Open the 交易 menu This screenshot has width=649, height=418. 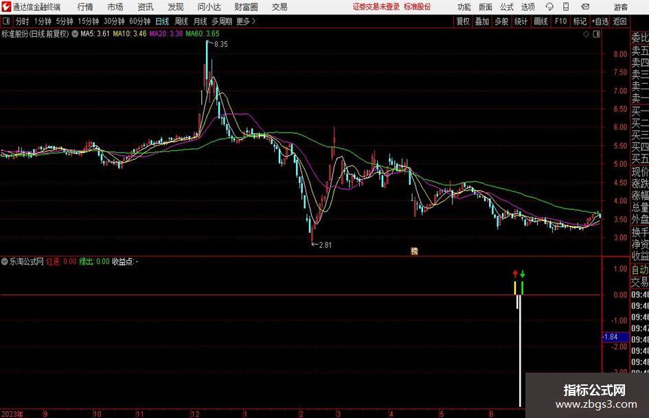point(280,7)
